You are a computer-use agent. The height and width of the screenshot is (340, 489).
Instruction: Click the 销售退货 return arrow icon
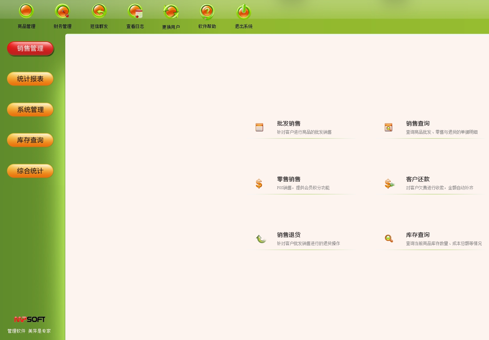point(261,239)
